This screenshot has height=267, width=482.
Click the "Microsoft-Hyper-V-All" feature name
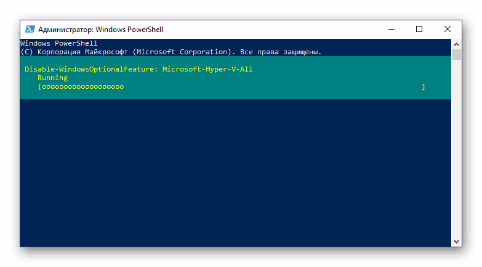click(x=207, y=70)
